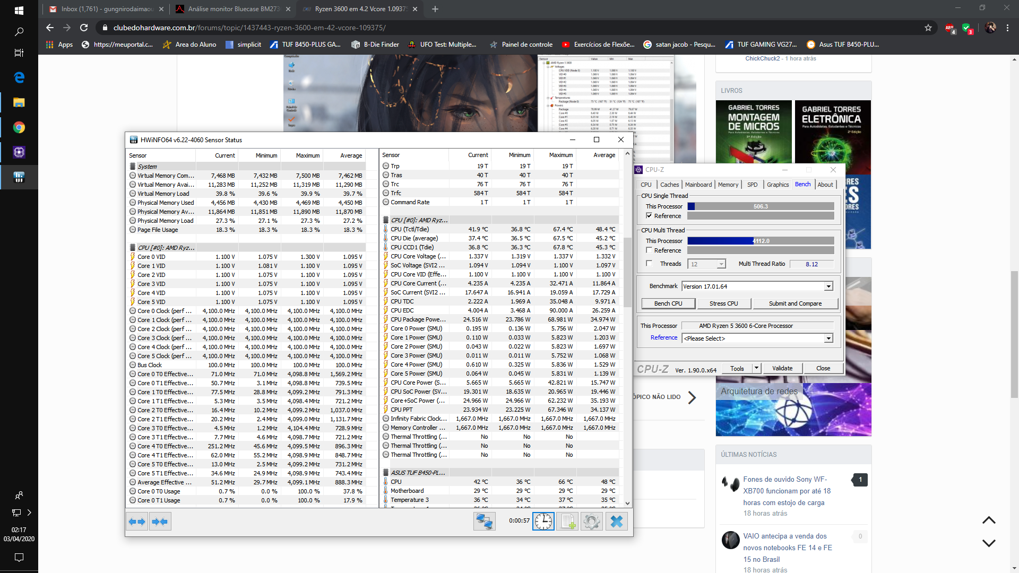The height and width of the screenshot is (573, 1019).
Task: Open HWiNFO sensor settings gear icon
Action: (591, 522)
